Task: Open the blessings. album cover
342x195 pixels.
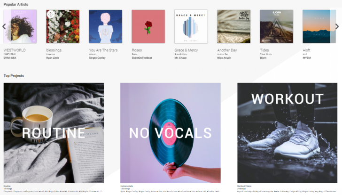Action: pyautogui.click(x=63, y=26)
